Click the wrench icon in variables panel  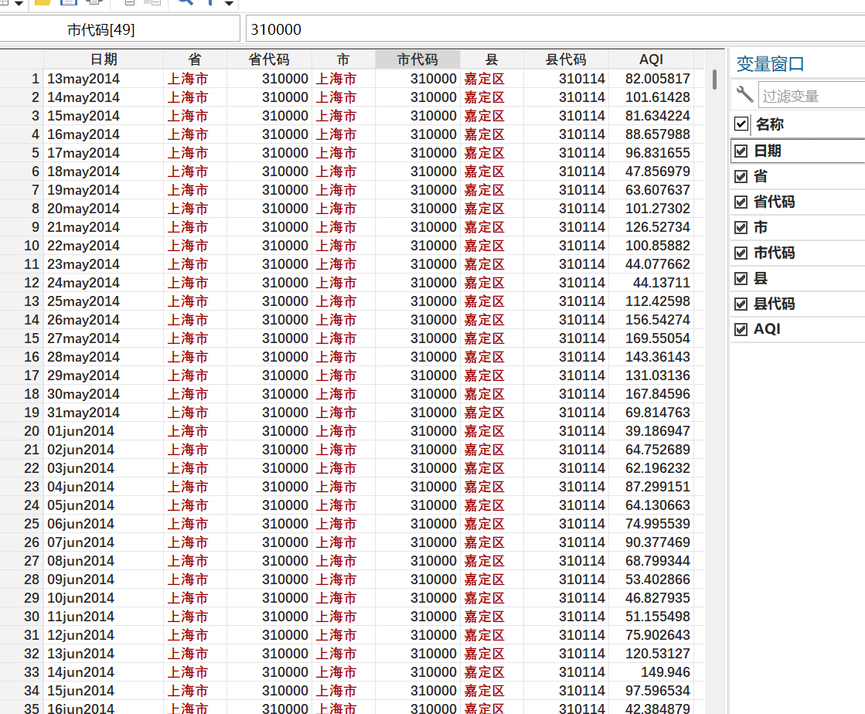point(744,95)
